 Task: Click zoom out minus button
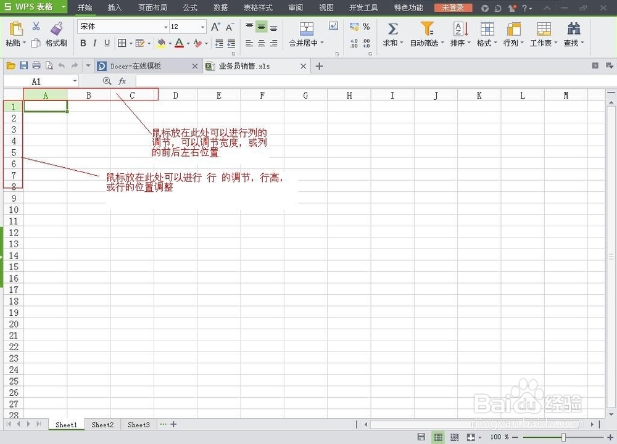click(x=515, y=437)
